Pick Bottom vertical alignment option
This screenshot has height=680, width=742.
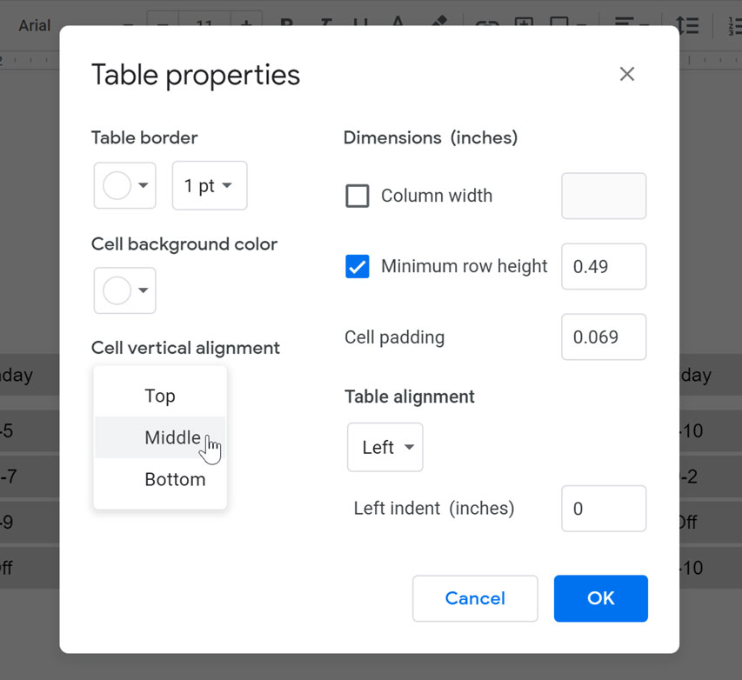point(175,479)
